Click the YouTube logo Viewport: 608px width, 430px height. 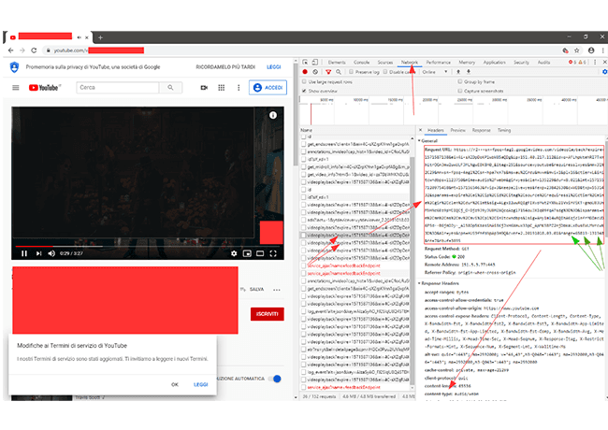tap(45, 88)
